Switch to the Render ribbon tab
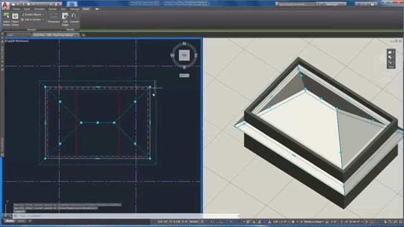 pyautogui.click(x=52, y=9)
